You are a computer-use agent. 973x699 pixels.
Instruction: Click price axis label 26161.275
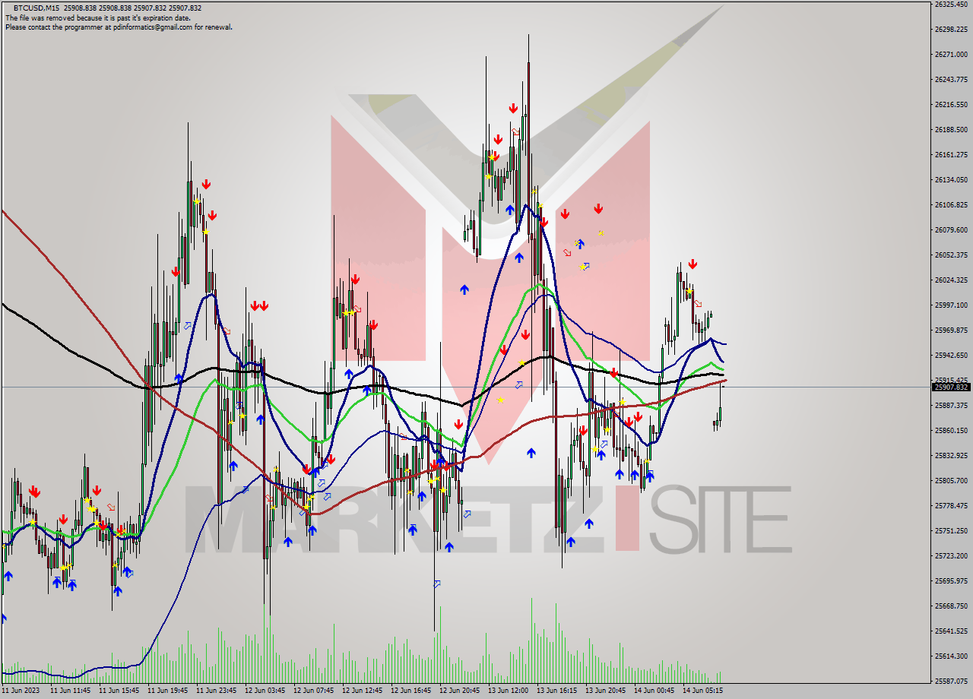point(951,155)
